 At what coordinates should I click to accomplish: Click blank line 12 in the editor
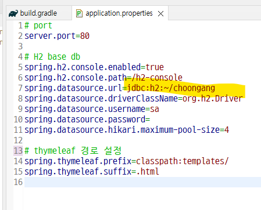(x=142, y=140)
